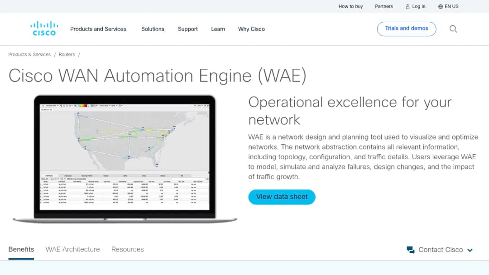Click the Cisco logo

(44, 28)
